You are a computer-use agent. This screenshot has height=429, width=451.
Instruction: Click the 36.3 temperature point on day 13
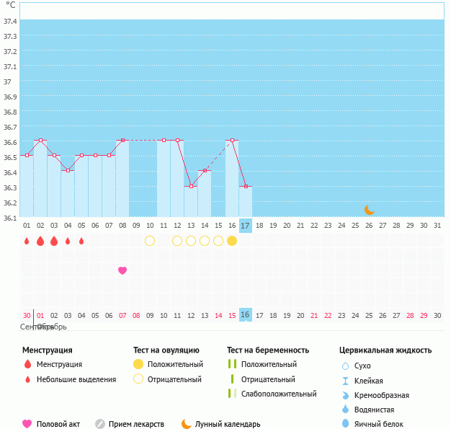point(191,186)
